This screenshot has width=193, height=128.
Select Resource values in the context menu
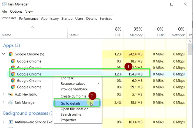(73, 84)
